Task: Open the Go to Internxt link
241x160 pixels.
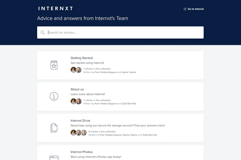Action: 194,9
